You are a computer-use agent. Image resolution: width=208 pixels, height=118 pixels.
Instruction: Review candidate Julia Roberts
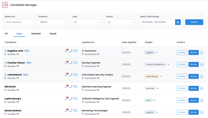(x=193, y=76)
